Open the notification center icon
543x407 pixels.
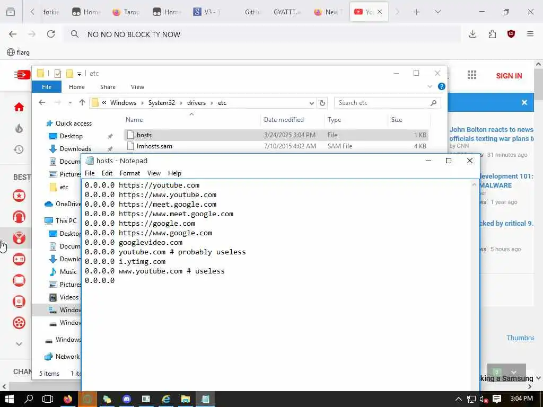coord(497,400)
